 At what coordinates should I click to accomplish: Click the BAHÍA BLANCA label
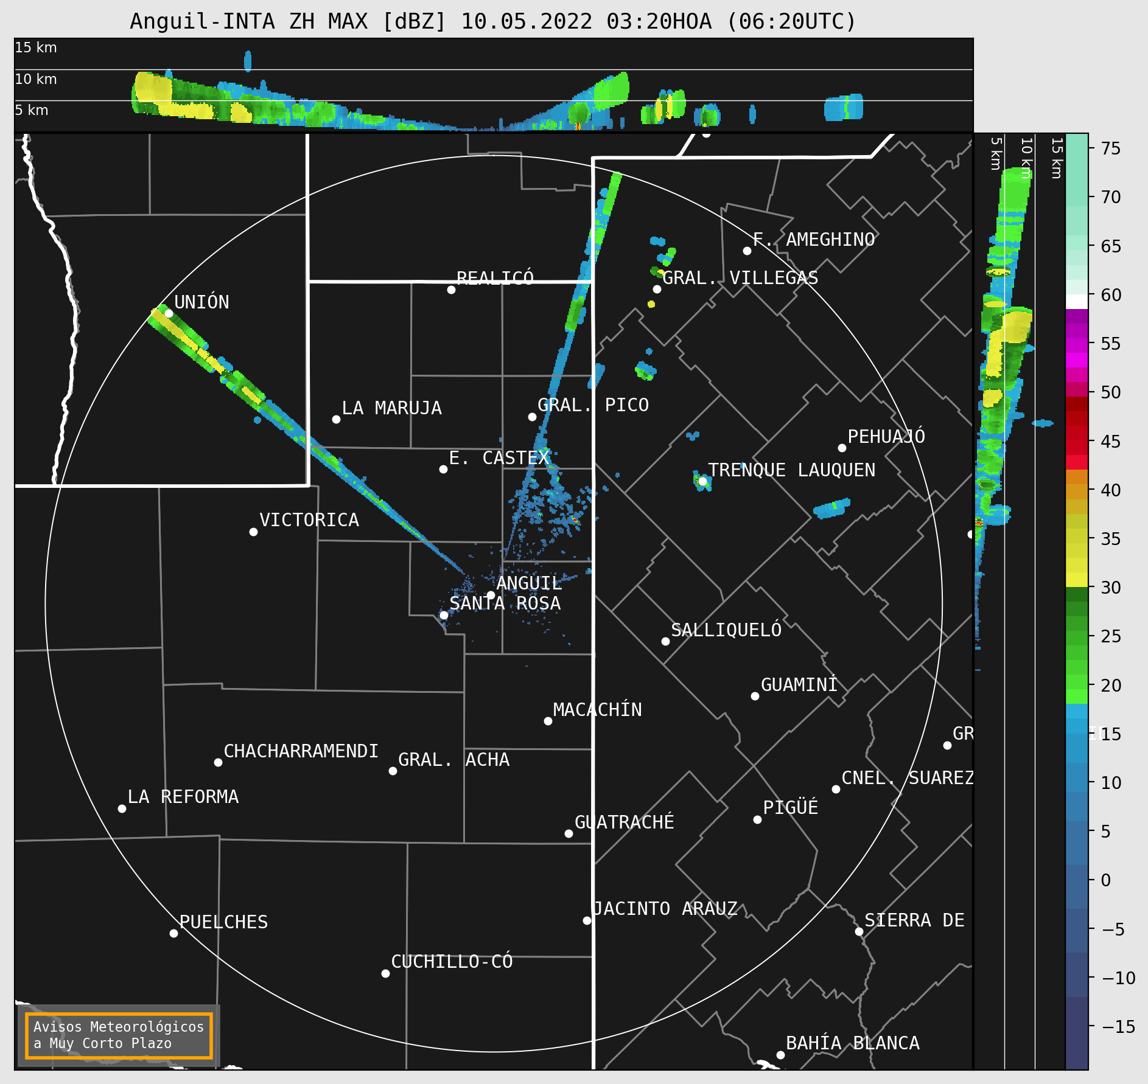tap(853, 1043)
